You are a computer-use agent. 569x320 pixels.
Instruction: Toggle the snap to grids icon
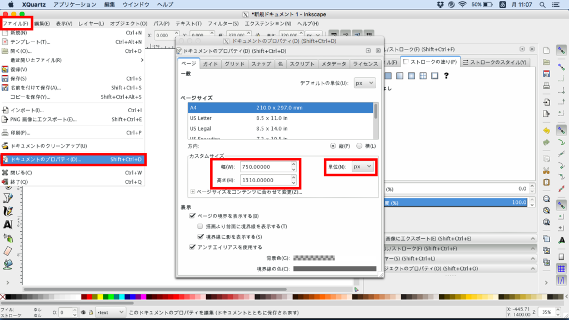pos(561,268)
